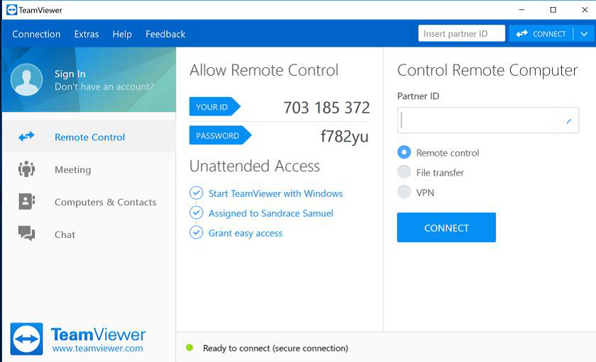Click the TeamViewer logo in title bar
Viewport: 596px width, 362px height.
tap(12, 10)
